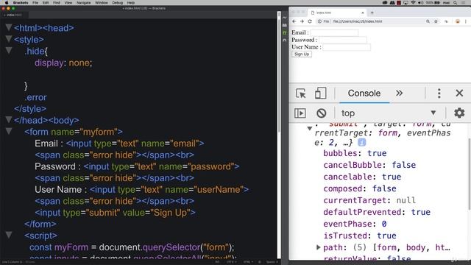Click the zoom magnifier icon in address bar
This screenshot has height=265, width=471.
point(428,21)
